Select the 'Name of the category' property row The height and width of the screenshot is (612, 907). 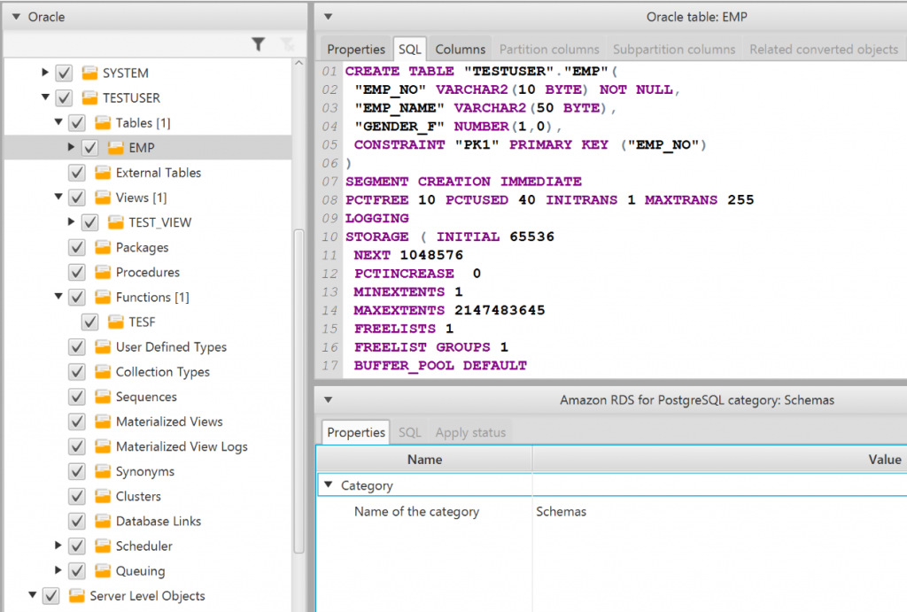pos(612,511)
